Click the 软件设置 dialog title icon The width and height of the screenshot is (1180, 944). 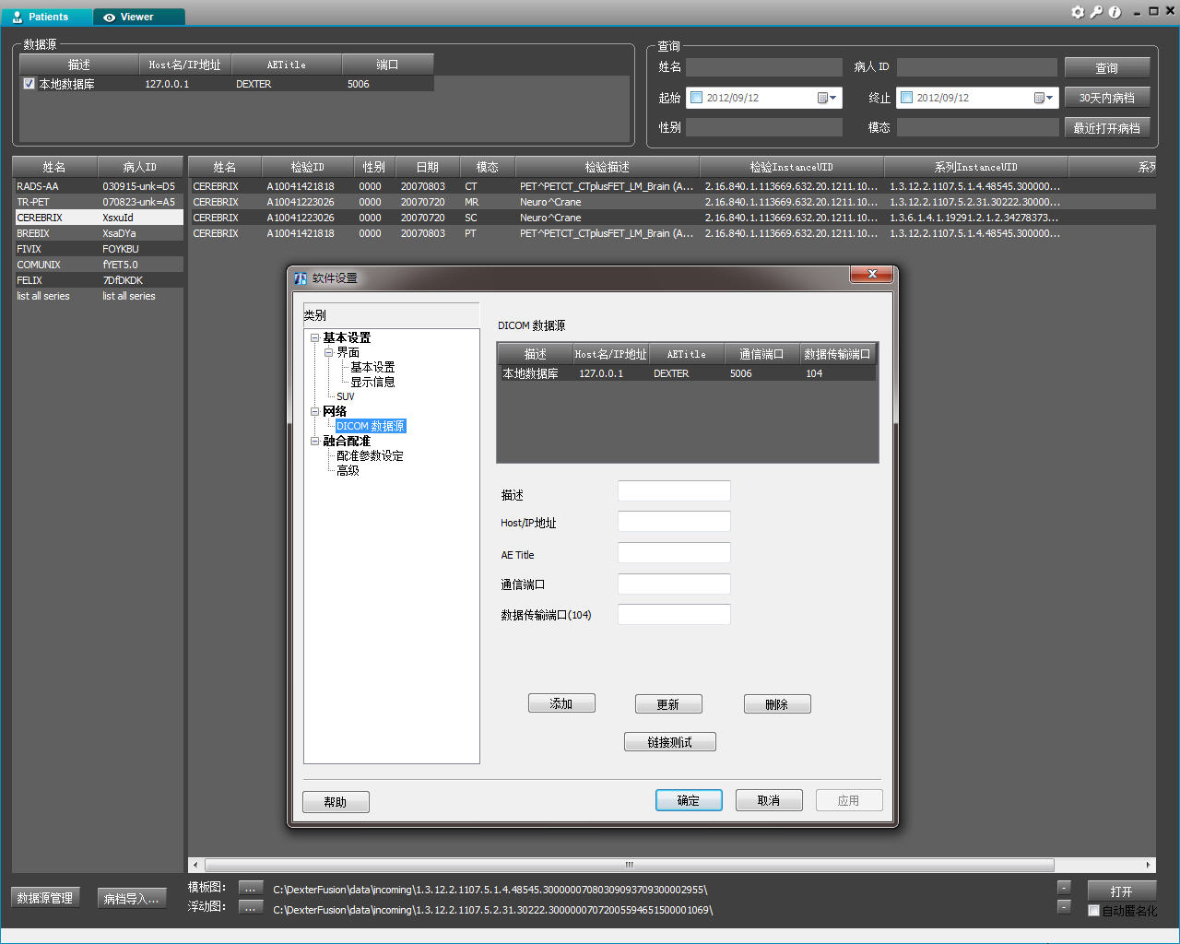click(301, 278)
